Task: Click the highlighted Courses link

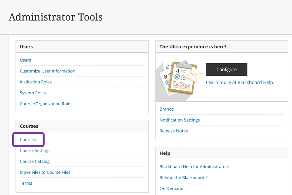Action: click(x=28, y=140)
